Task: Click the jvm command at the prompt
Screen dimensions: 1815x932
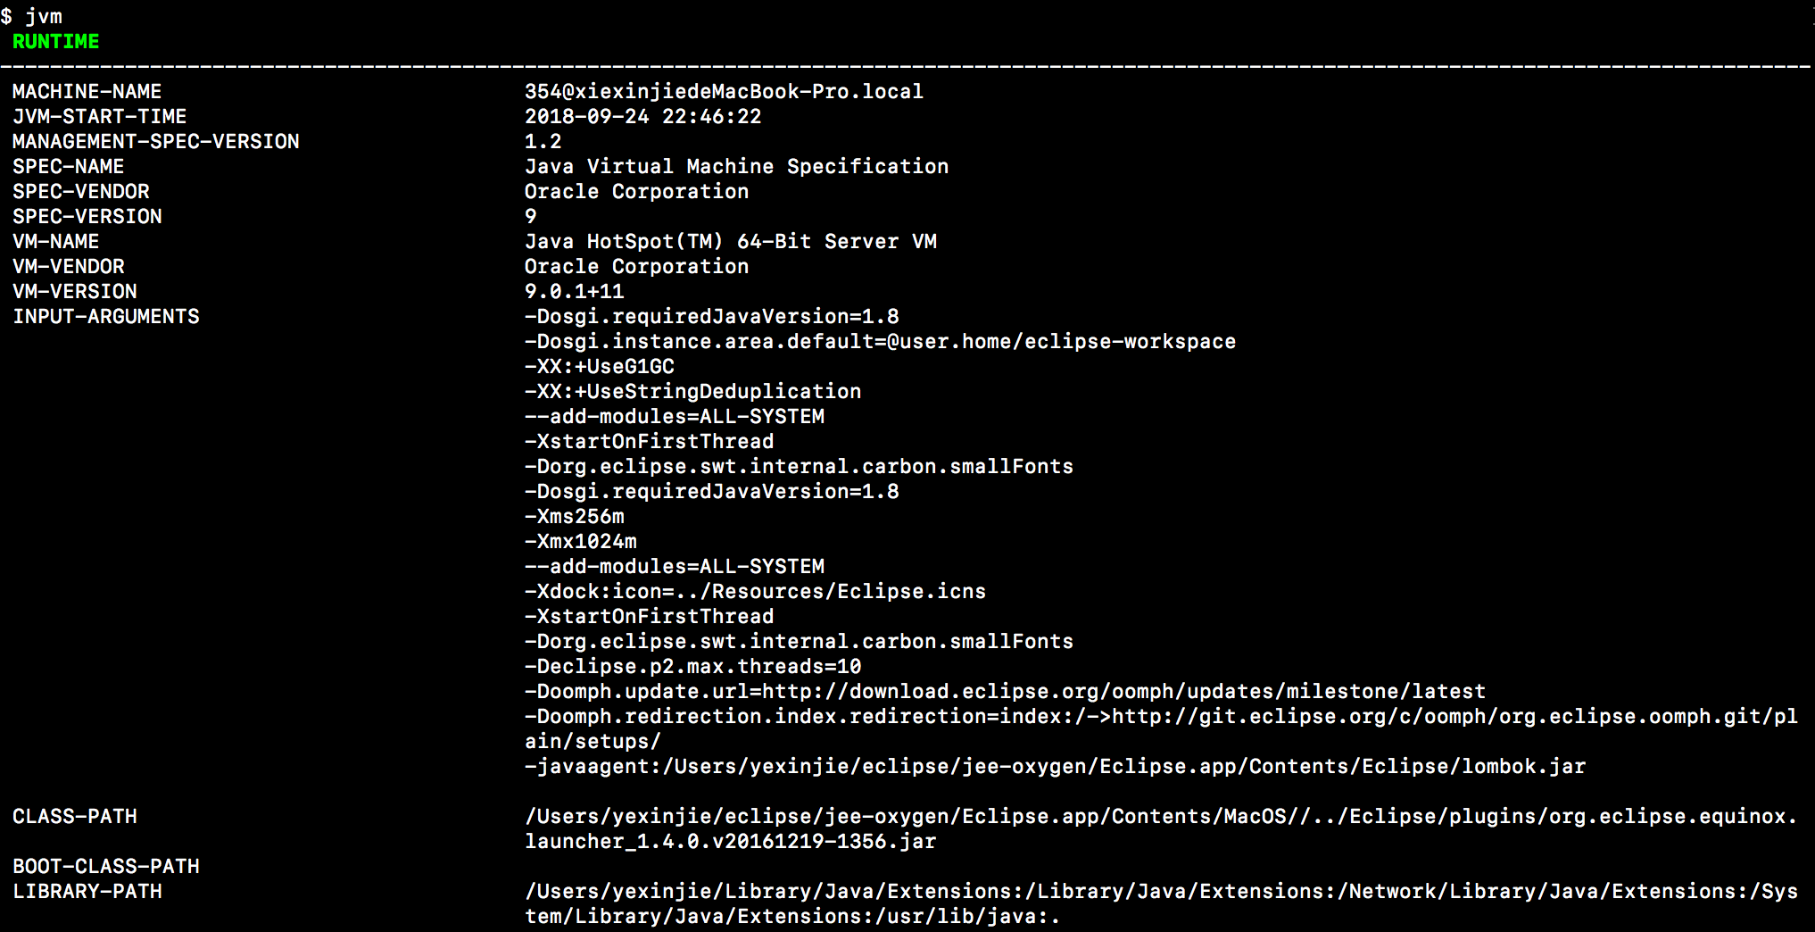Action: tap(44, 16)
